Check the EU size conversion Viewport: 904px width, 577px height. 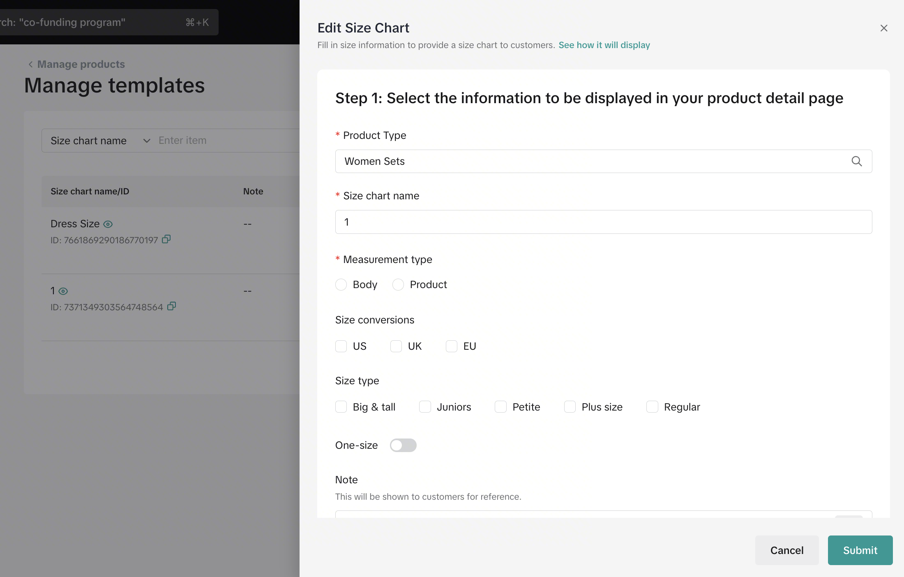(x=452, y=346)
